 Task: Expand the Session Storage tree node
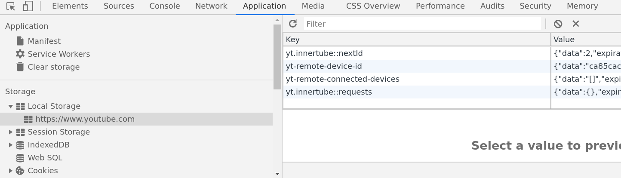pyautogui.click(x=11, y=132)
